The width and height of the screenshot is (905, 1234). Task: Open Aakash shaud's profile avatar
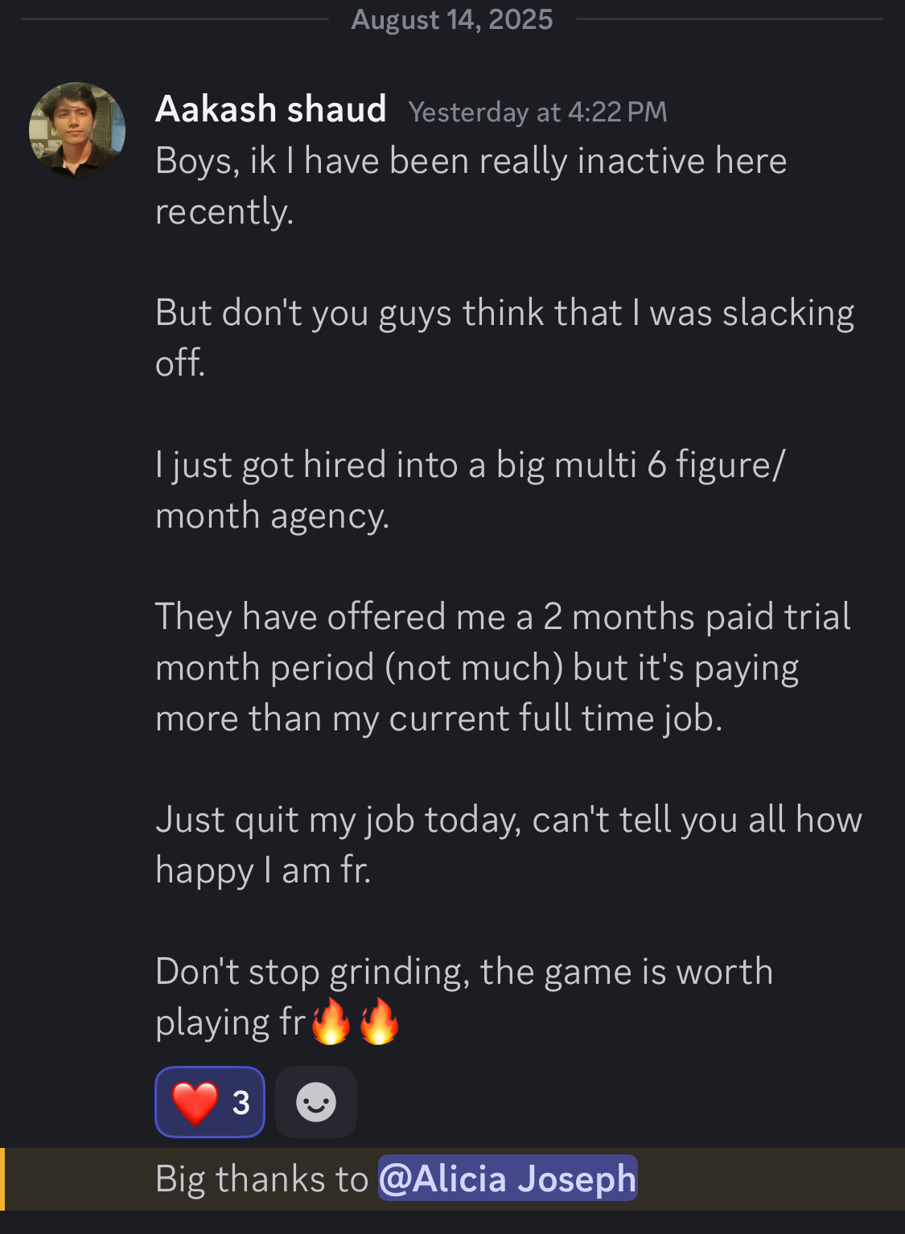tap(77, 130)
